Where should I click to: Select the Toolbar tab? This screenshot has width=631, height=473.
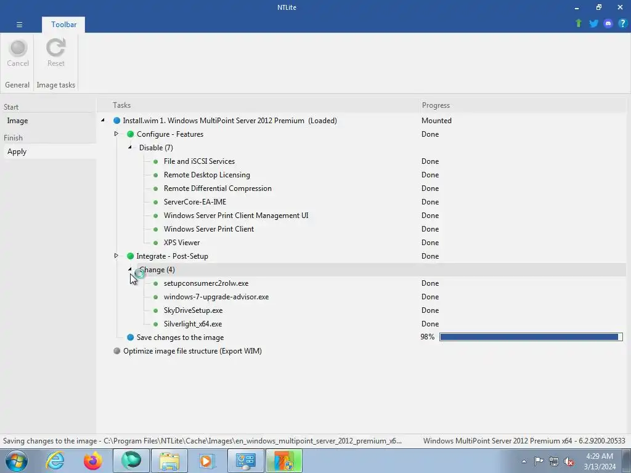coord(63,25)
